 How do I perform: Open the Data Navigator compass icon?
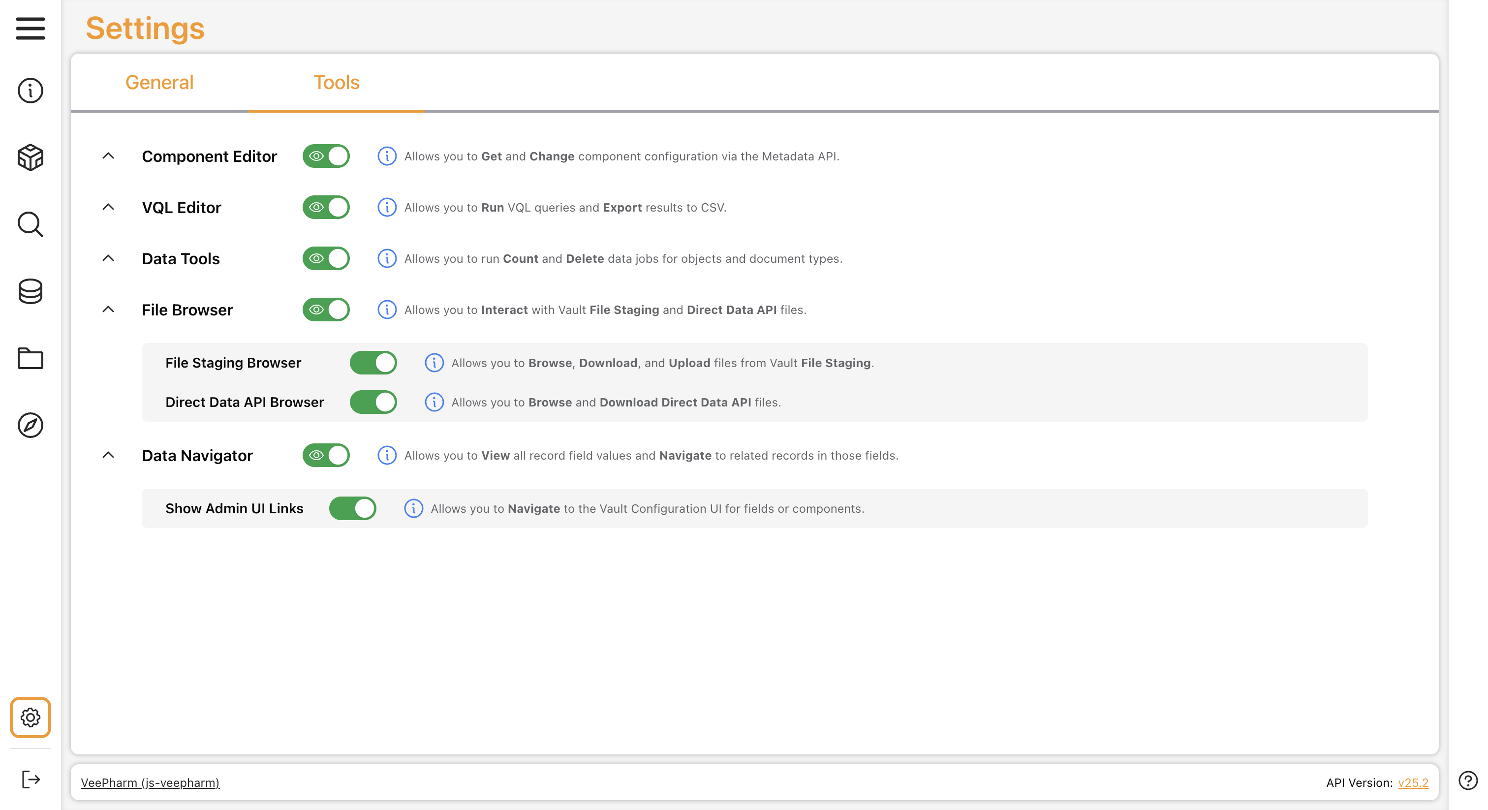(x=30, y=425)
